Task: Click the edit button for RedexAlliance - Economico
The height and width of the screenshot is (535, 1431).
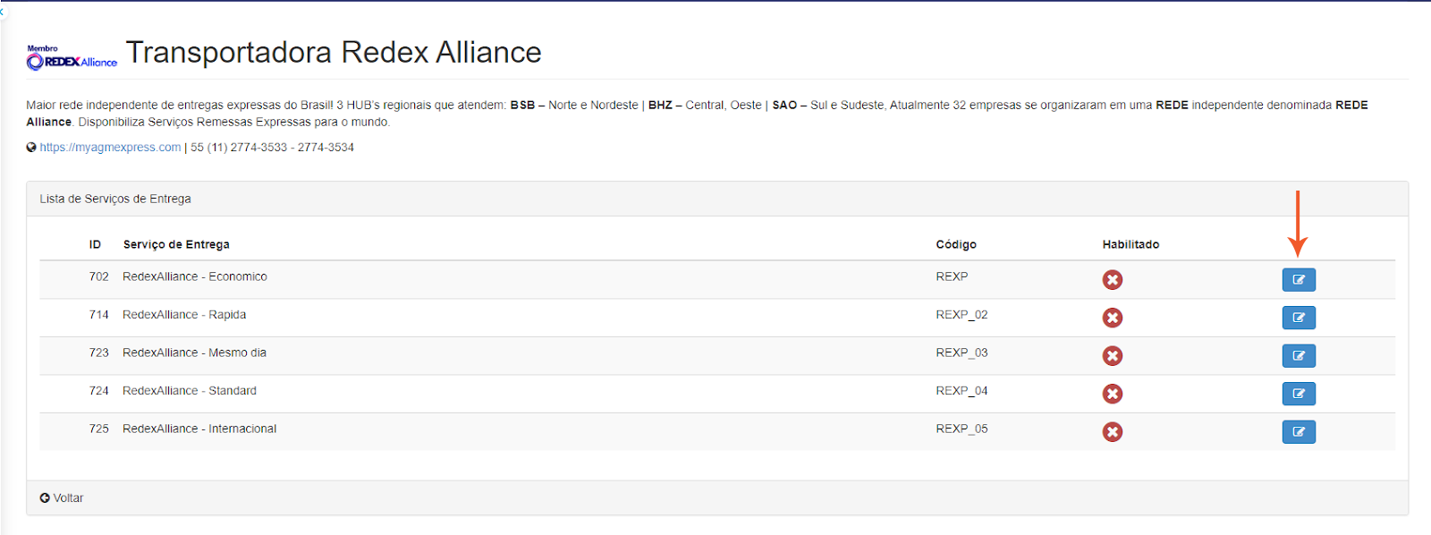Action: [1298, 280]
